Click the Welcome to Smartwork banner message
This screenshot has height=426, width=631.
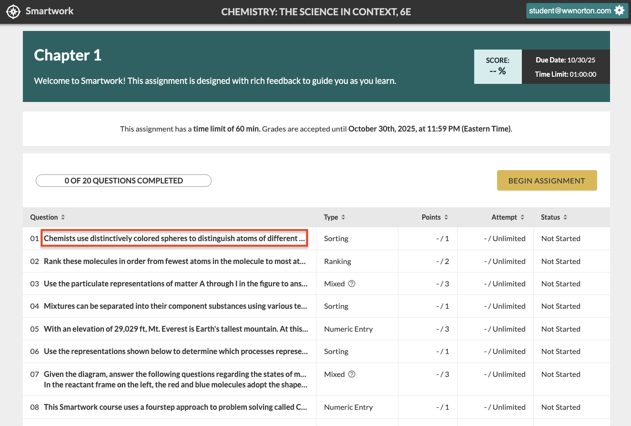[x=215, y=81]
